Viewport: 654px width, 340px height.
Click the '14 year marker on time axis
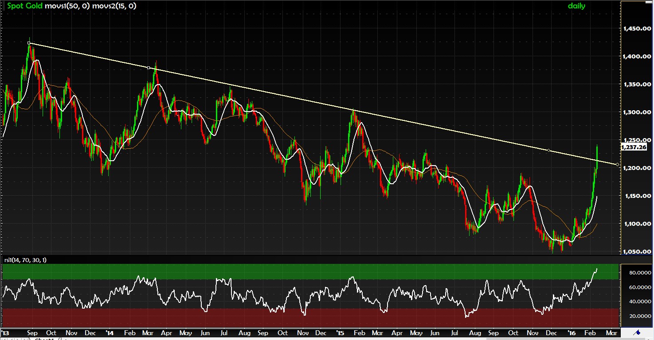coord(110,332)
